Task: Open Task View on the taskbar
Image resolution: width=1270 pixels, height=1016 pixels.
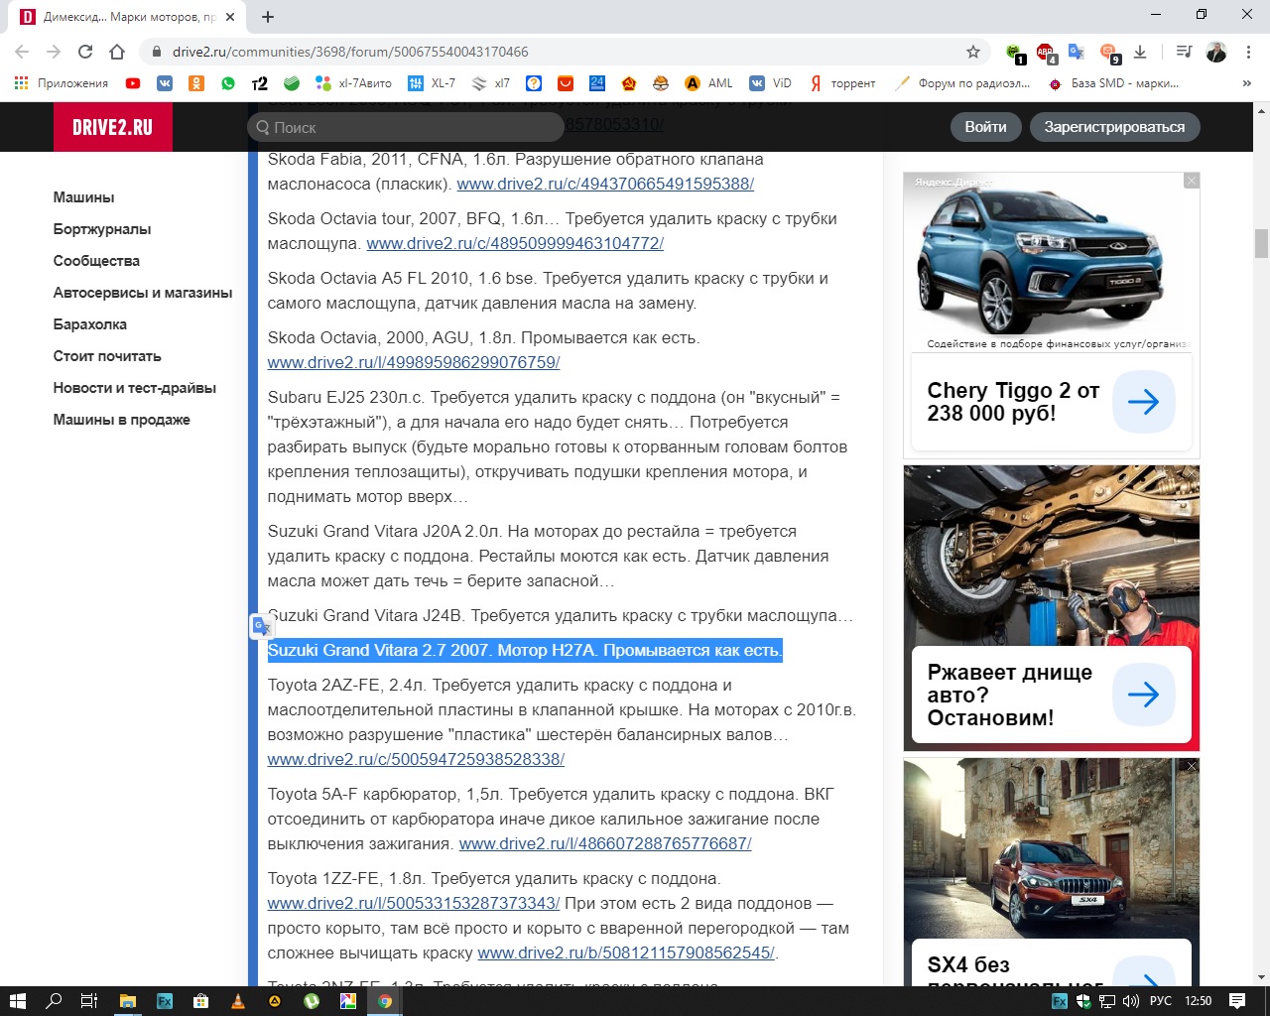Action: point(88,1001)
